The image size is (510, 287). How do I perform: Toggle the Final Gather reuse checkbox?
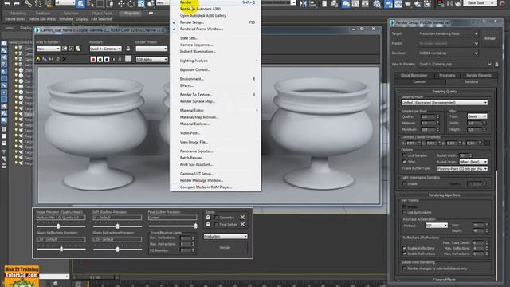pyautogui.click(x=217, y=225)
